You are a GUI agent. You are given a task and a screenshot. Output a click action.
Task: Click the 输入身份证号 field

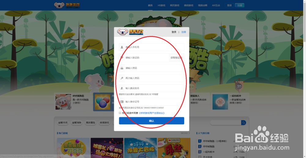click(152, 102)
